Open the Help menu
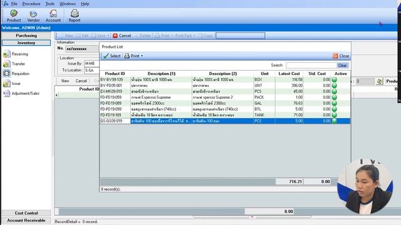This screenshot has width=401, height=225. (x=85, y=4)
